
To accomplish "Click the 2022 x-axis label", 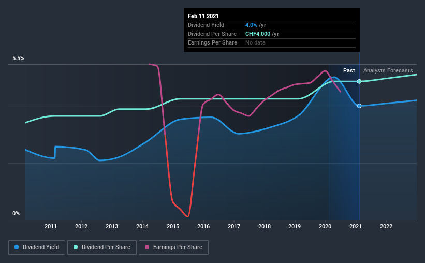I will pyautogui.click(x=386, y=226).
